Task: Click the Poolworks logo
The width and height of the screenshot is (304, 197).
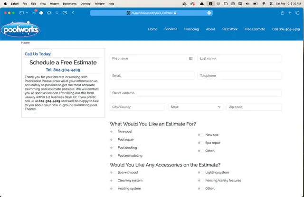Action: point(20,29)
